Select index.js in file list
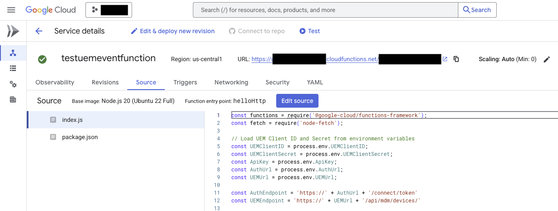This screenshot has width=558, height=211. pyautogui.click(x=116, y=120)
